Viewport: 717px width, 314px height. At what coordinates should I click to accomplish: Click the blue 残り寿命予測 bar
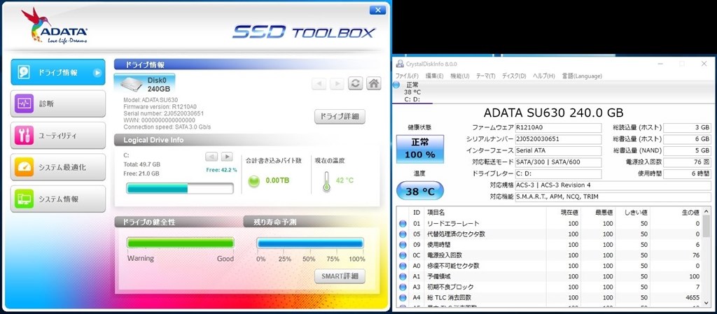pos(310,243)
